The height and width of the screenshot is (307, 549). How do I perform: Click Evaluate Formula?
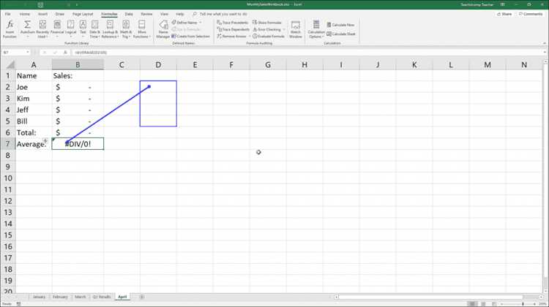(x=269, y=37)
